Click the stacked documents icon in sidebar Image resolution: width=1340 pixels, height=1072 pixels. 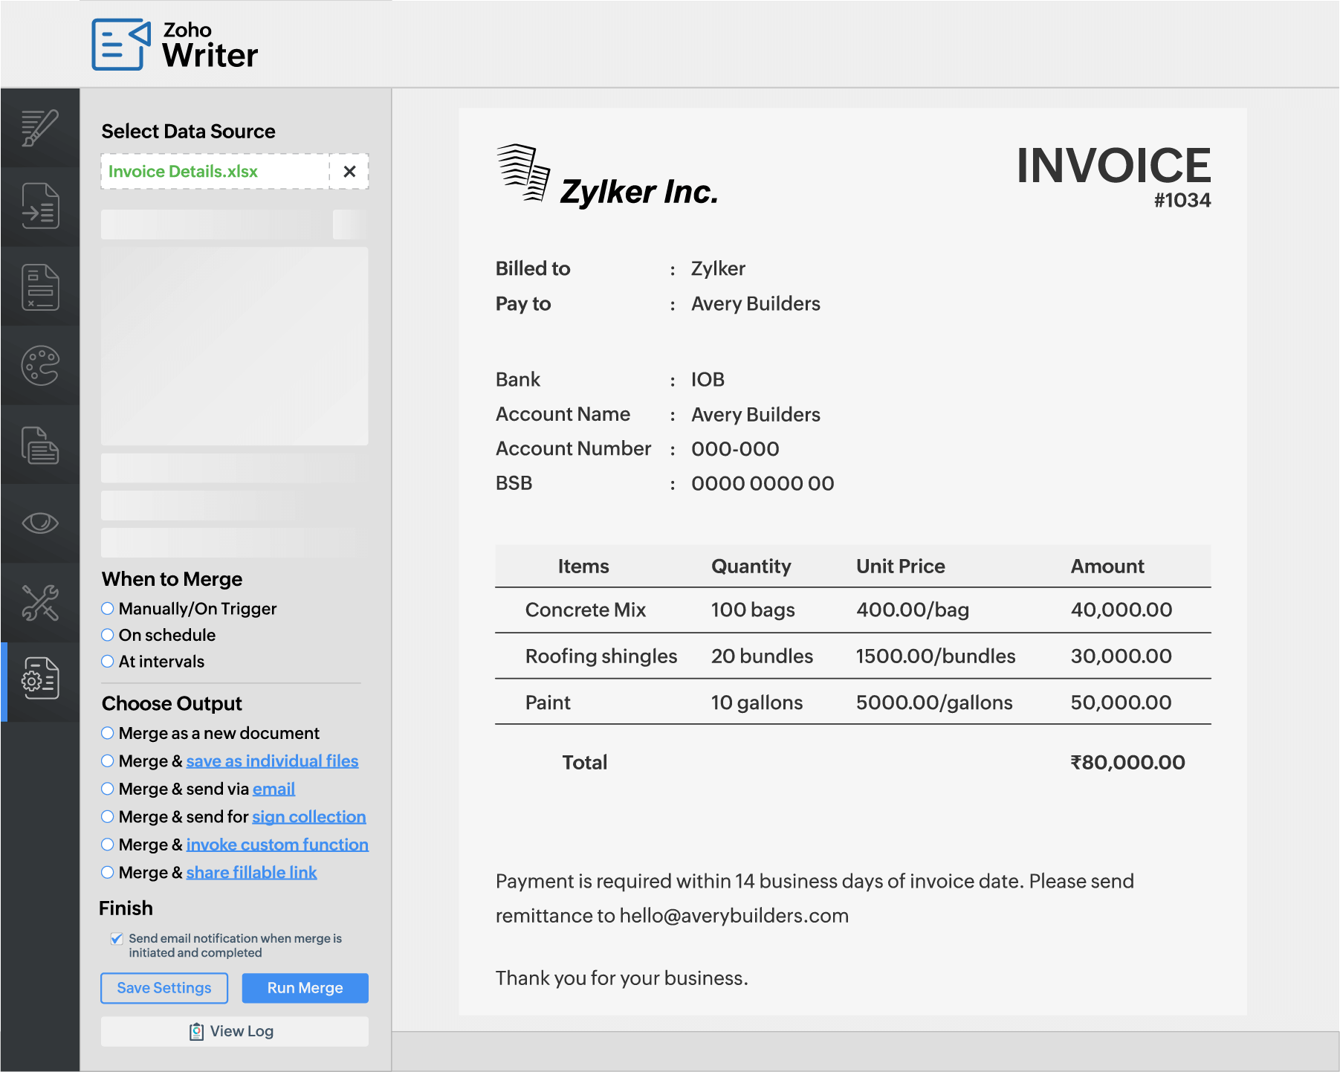click(40, 445)
